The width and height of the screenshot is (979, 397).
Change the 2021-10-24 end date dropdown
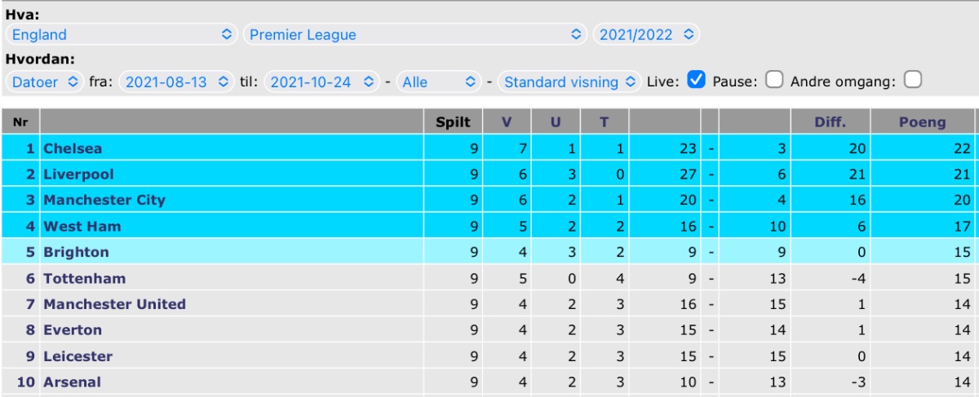[321, 82]
